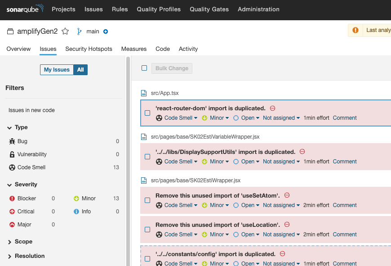The height and width of the screenshot is (266, 391).
Task: Open Administration in top navigation
Action: (258, 9)
